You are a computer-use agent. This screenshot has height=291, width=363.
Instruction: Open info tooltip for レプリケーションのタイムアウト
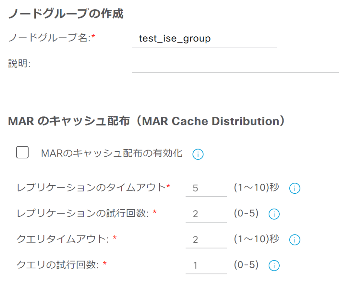(295, 188)
